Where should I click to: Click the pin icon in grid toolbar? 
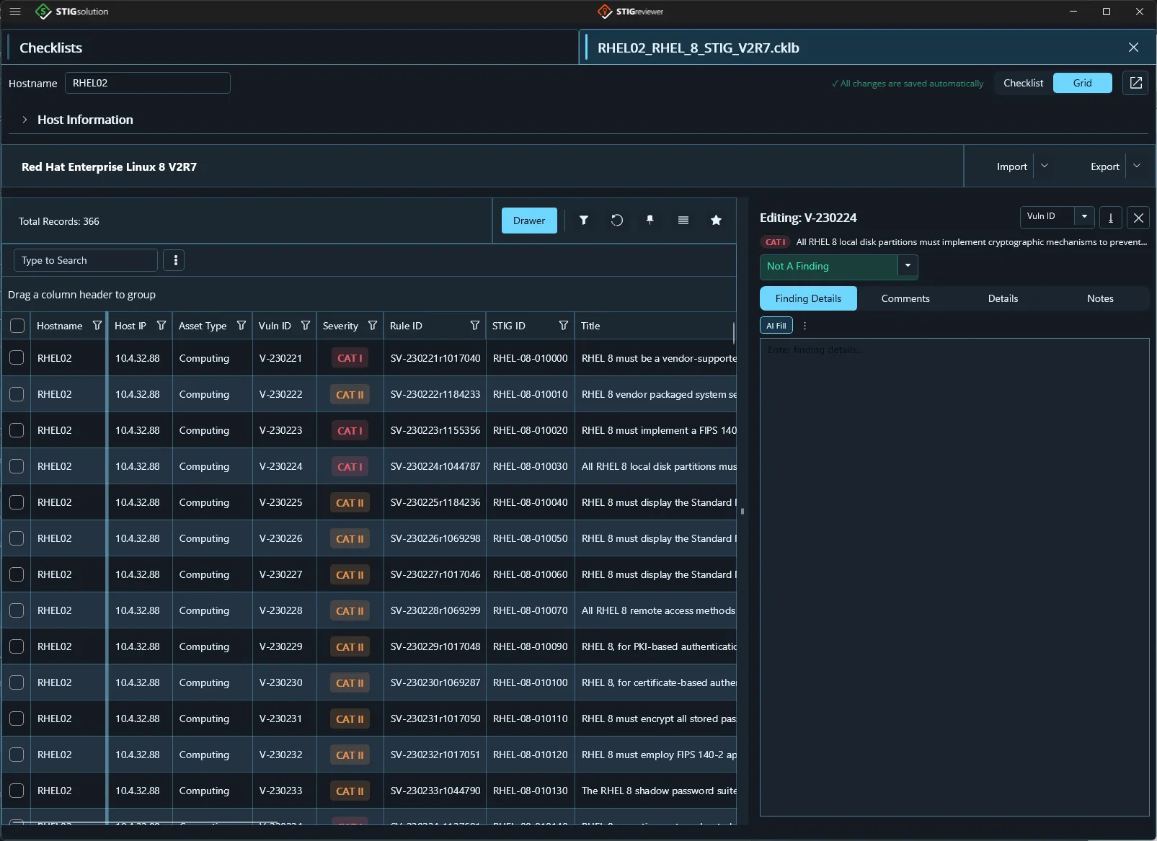pos(650,221)
